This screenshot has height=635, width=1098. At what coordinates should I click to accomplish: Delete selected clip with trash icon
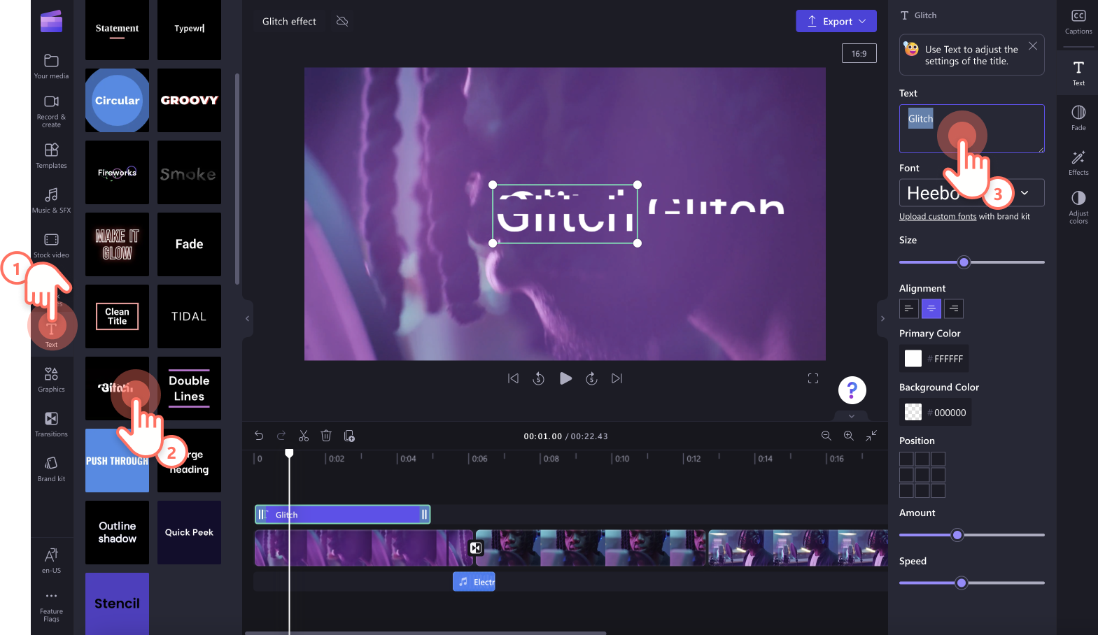coord(326,436)
